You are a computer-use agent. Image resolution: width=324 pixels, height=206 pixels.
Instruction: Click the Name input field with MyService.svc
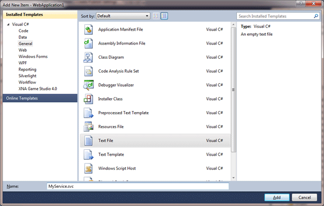coord(138,186)
